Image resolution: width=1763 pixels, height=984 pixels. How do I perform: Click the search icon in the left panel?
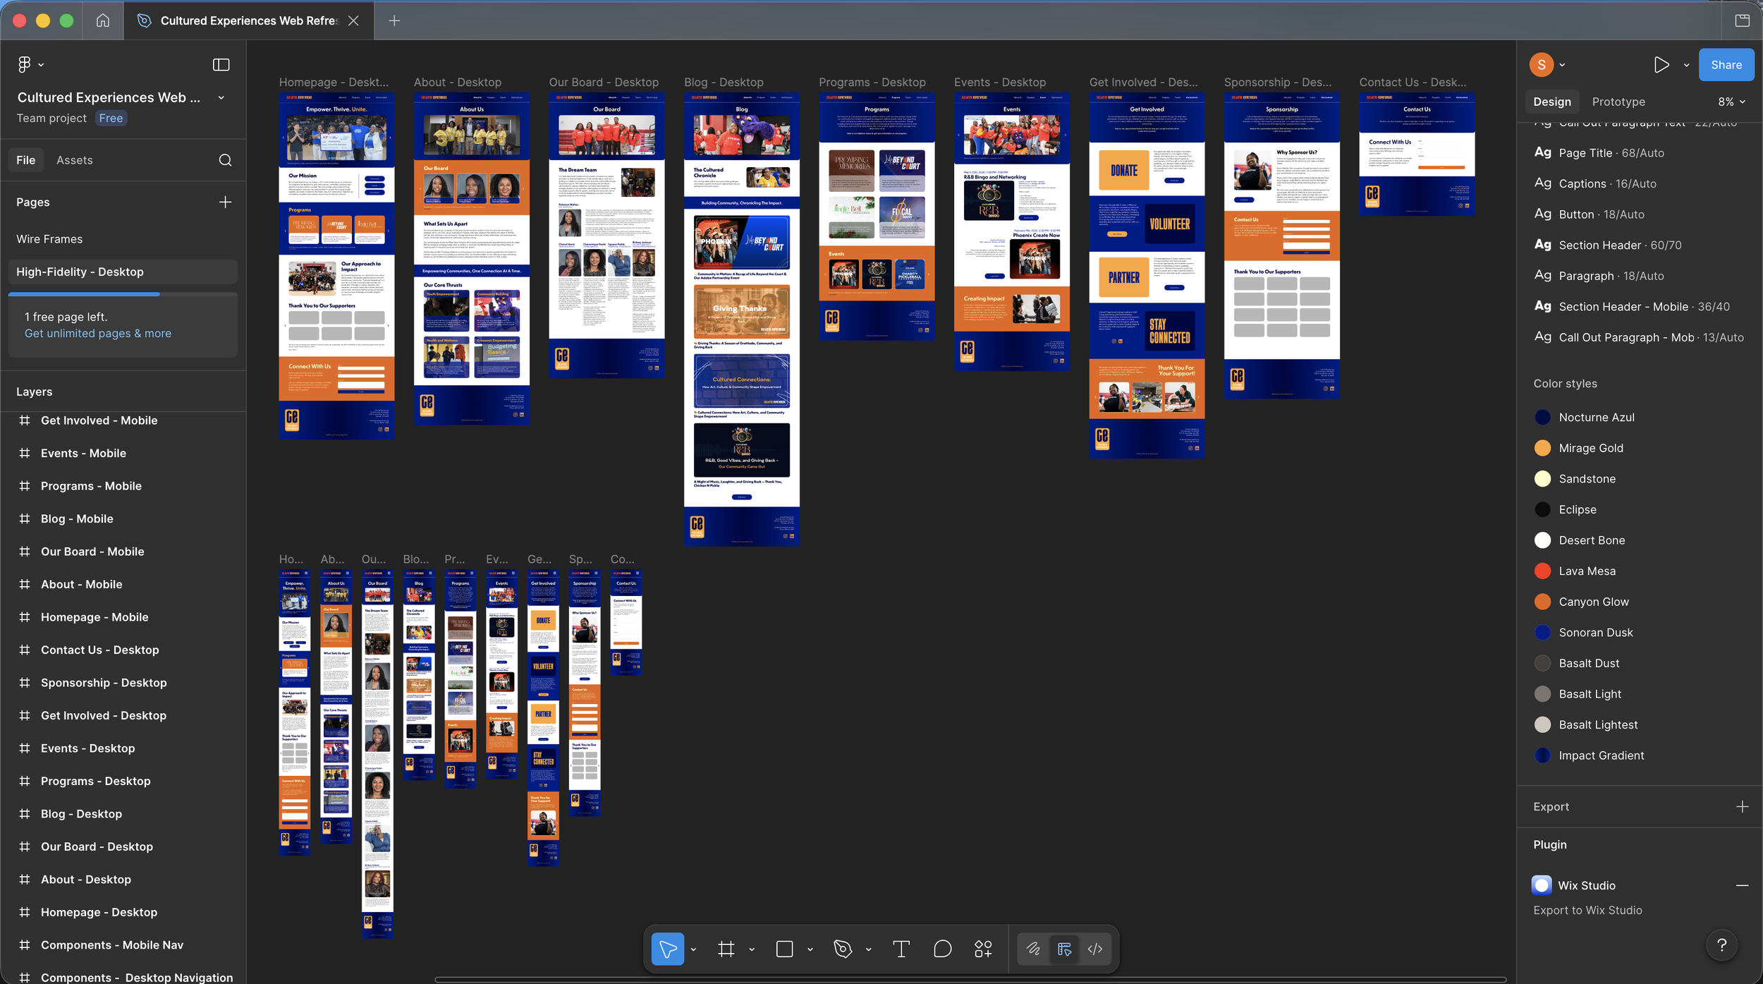pyautogui.click(x=225, y=160)
